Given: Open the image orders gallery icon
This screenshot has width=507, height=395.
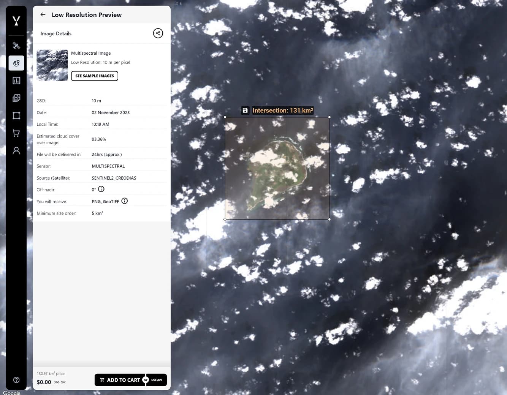Looking at the screenshot, I should coord(16,98).
